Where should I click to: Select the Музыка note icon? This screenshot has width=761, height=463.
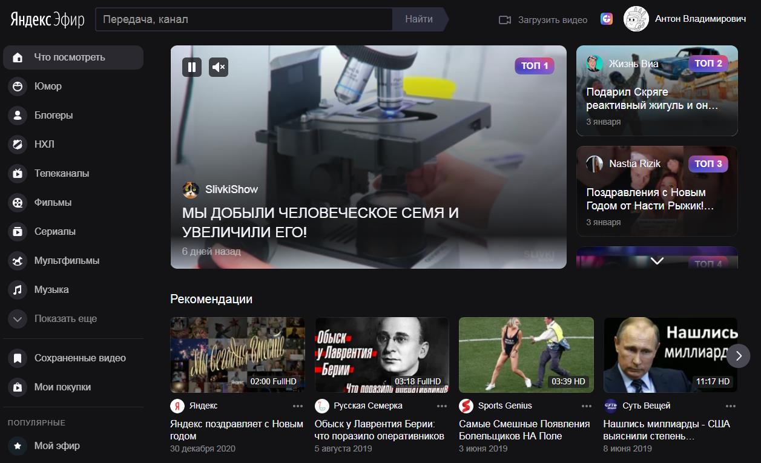pos(18,290)
